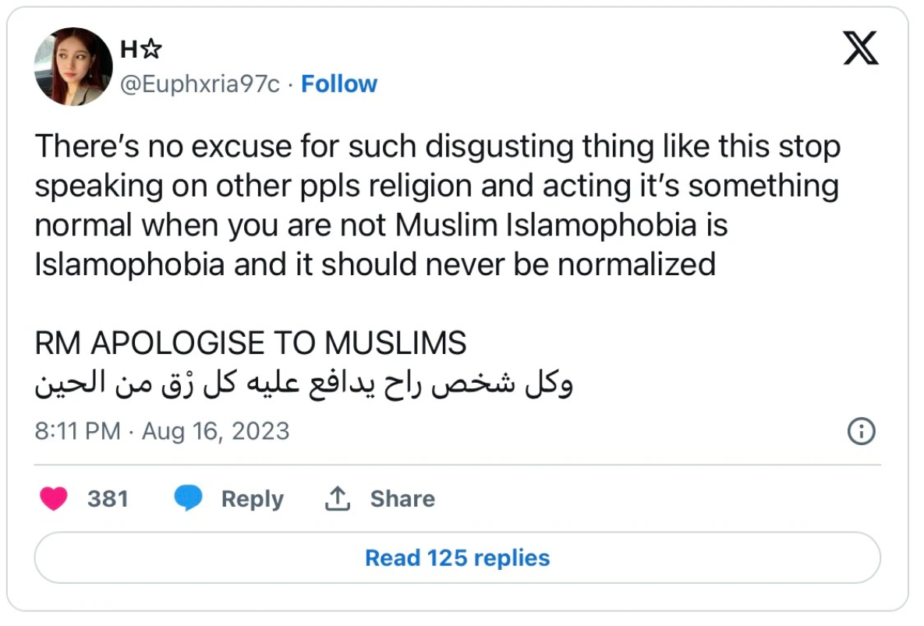
Task: Click the Aug 16, 2023 date
Action: pyautogui.click(x=215, y=431)
